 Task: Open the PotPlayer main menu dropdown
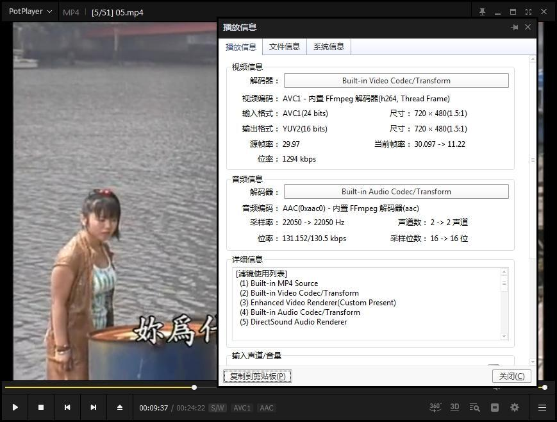[30, 12]
